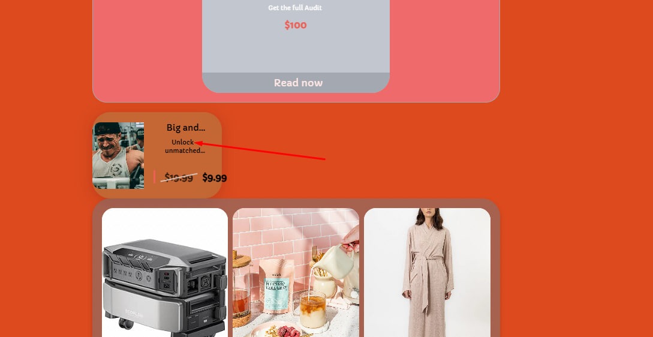Click the glass of iced tea
This screenshot has height=337, width=653.
point(313,310)
